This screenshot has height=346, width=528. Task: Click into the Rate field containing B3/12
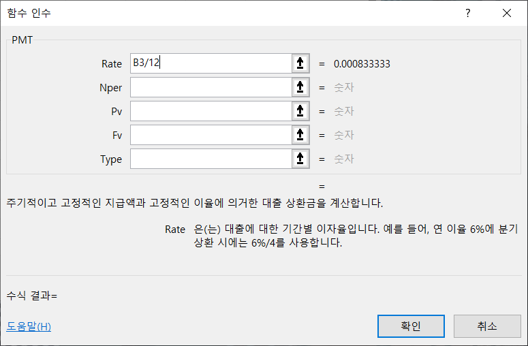click(x=211, y=63)
